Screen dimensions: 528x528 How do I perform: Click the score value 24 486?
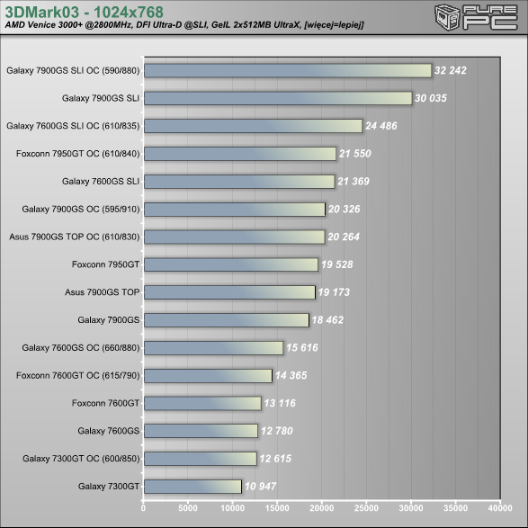tap(381, 126)
